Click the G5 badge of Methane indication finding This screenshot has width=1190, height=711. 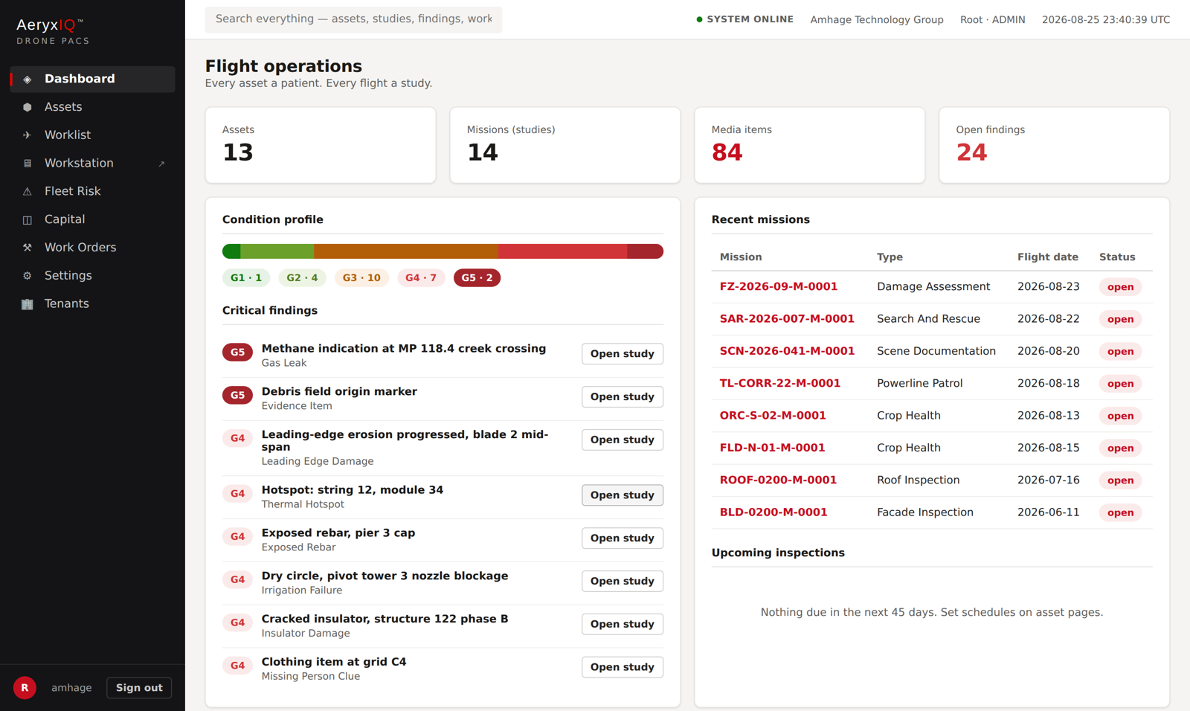[237, 353]
